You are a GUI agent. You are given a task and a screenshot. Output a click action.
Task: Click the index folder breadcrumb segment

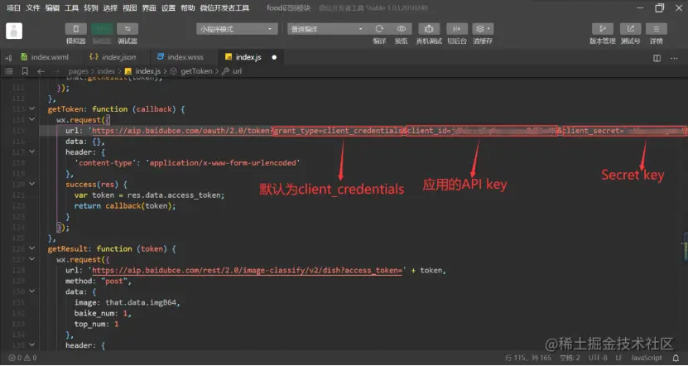tap(106, 71)
